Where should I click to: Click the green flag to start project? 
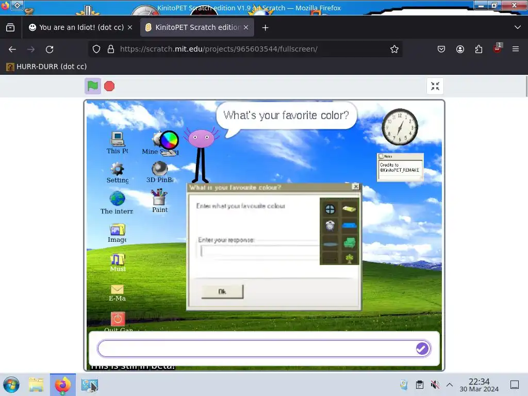coord(93,86)
